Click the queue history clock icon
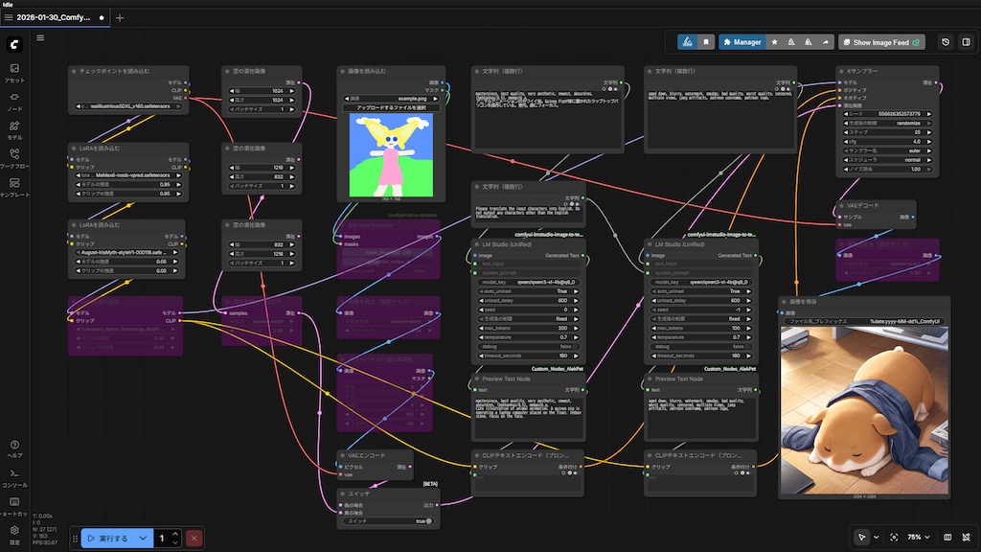This screenshot has width=981, height=552. 946,42
